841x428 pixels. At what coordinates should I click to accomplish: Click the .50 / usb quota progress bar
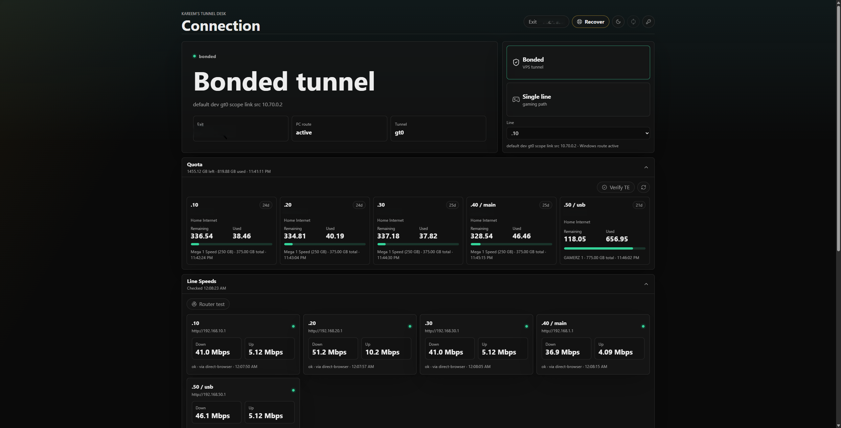click(604, 248)
